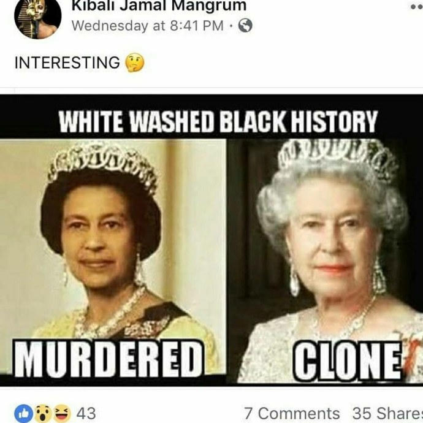Click the WHITE WASHED BLACK HISTORY heading
The image size is (423, 423).
pos(218,121)
